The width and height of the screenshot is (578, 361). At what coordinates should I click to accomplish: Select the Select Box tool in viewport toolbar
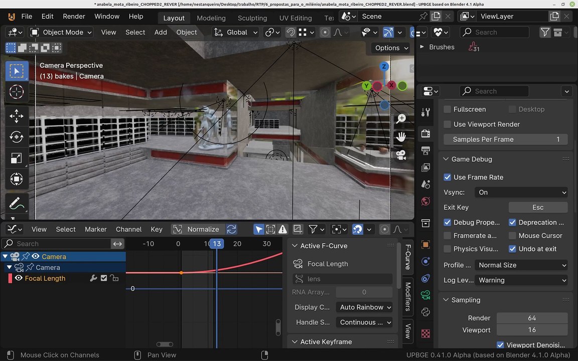(17, 71)
